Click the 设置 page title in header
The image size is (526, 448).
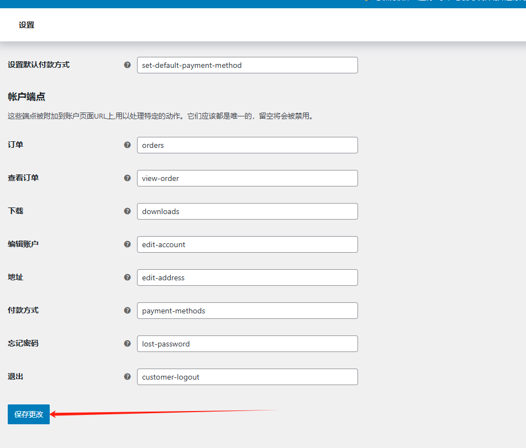pyautogui.click(x=27, y=25)
